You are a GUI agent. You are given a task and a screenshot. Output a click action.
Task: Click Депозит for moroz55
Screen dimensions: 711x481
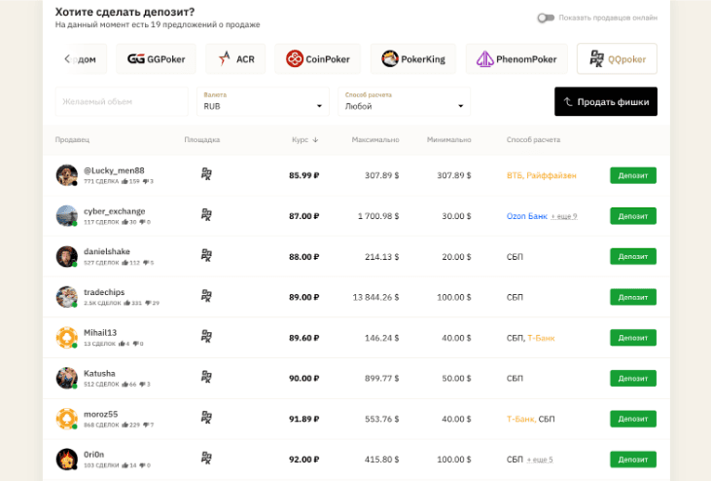(633, 419)
